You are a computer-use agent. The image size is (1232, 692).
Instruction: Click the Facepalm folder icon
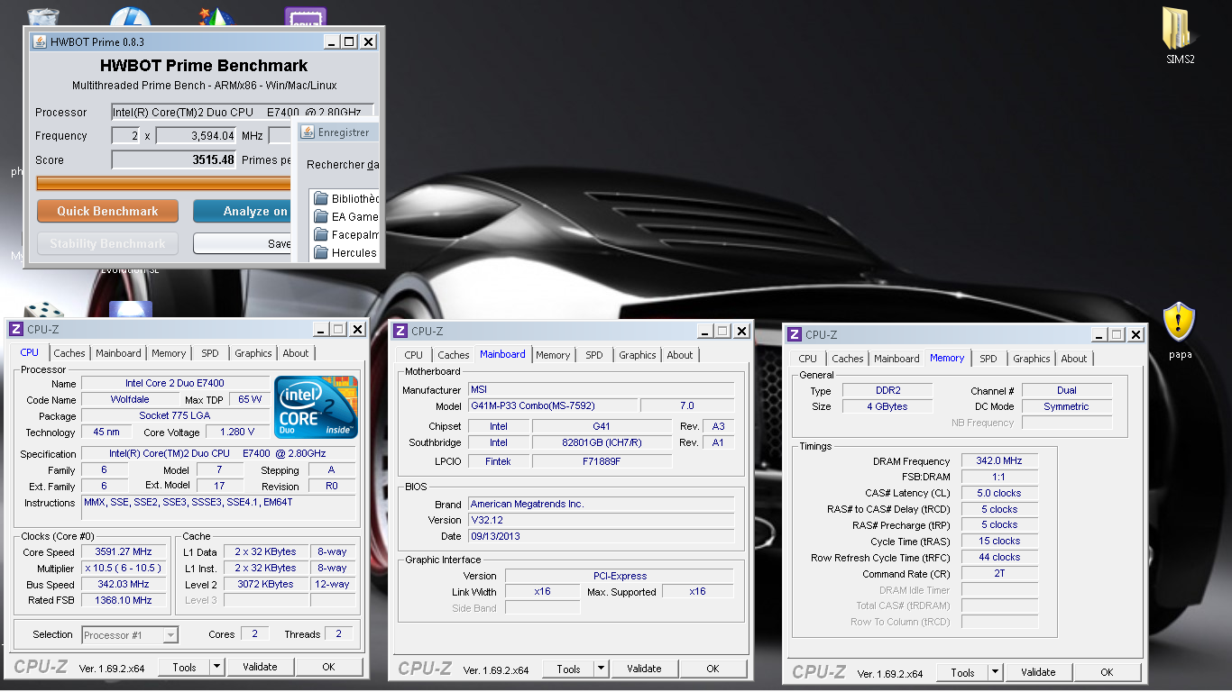(x=321, y=234)
